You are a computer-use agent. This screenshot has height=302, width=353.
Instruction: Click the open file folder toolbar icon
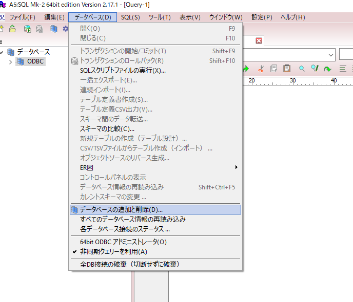(13, 29)
